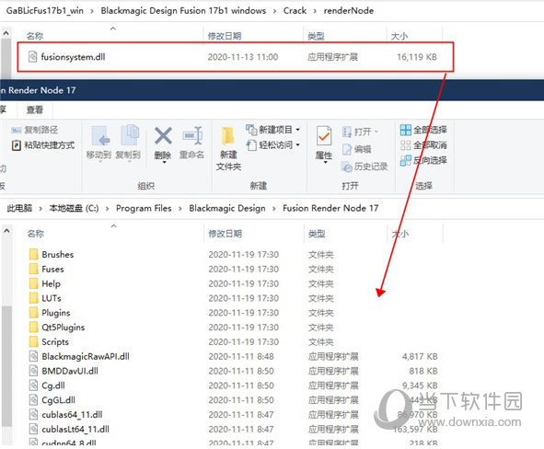Image resolution: width=544 pixels, height=449 pixels.
Task: Sort by Name (名称) column in lower window
Action: coord(35,234)
